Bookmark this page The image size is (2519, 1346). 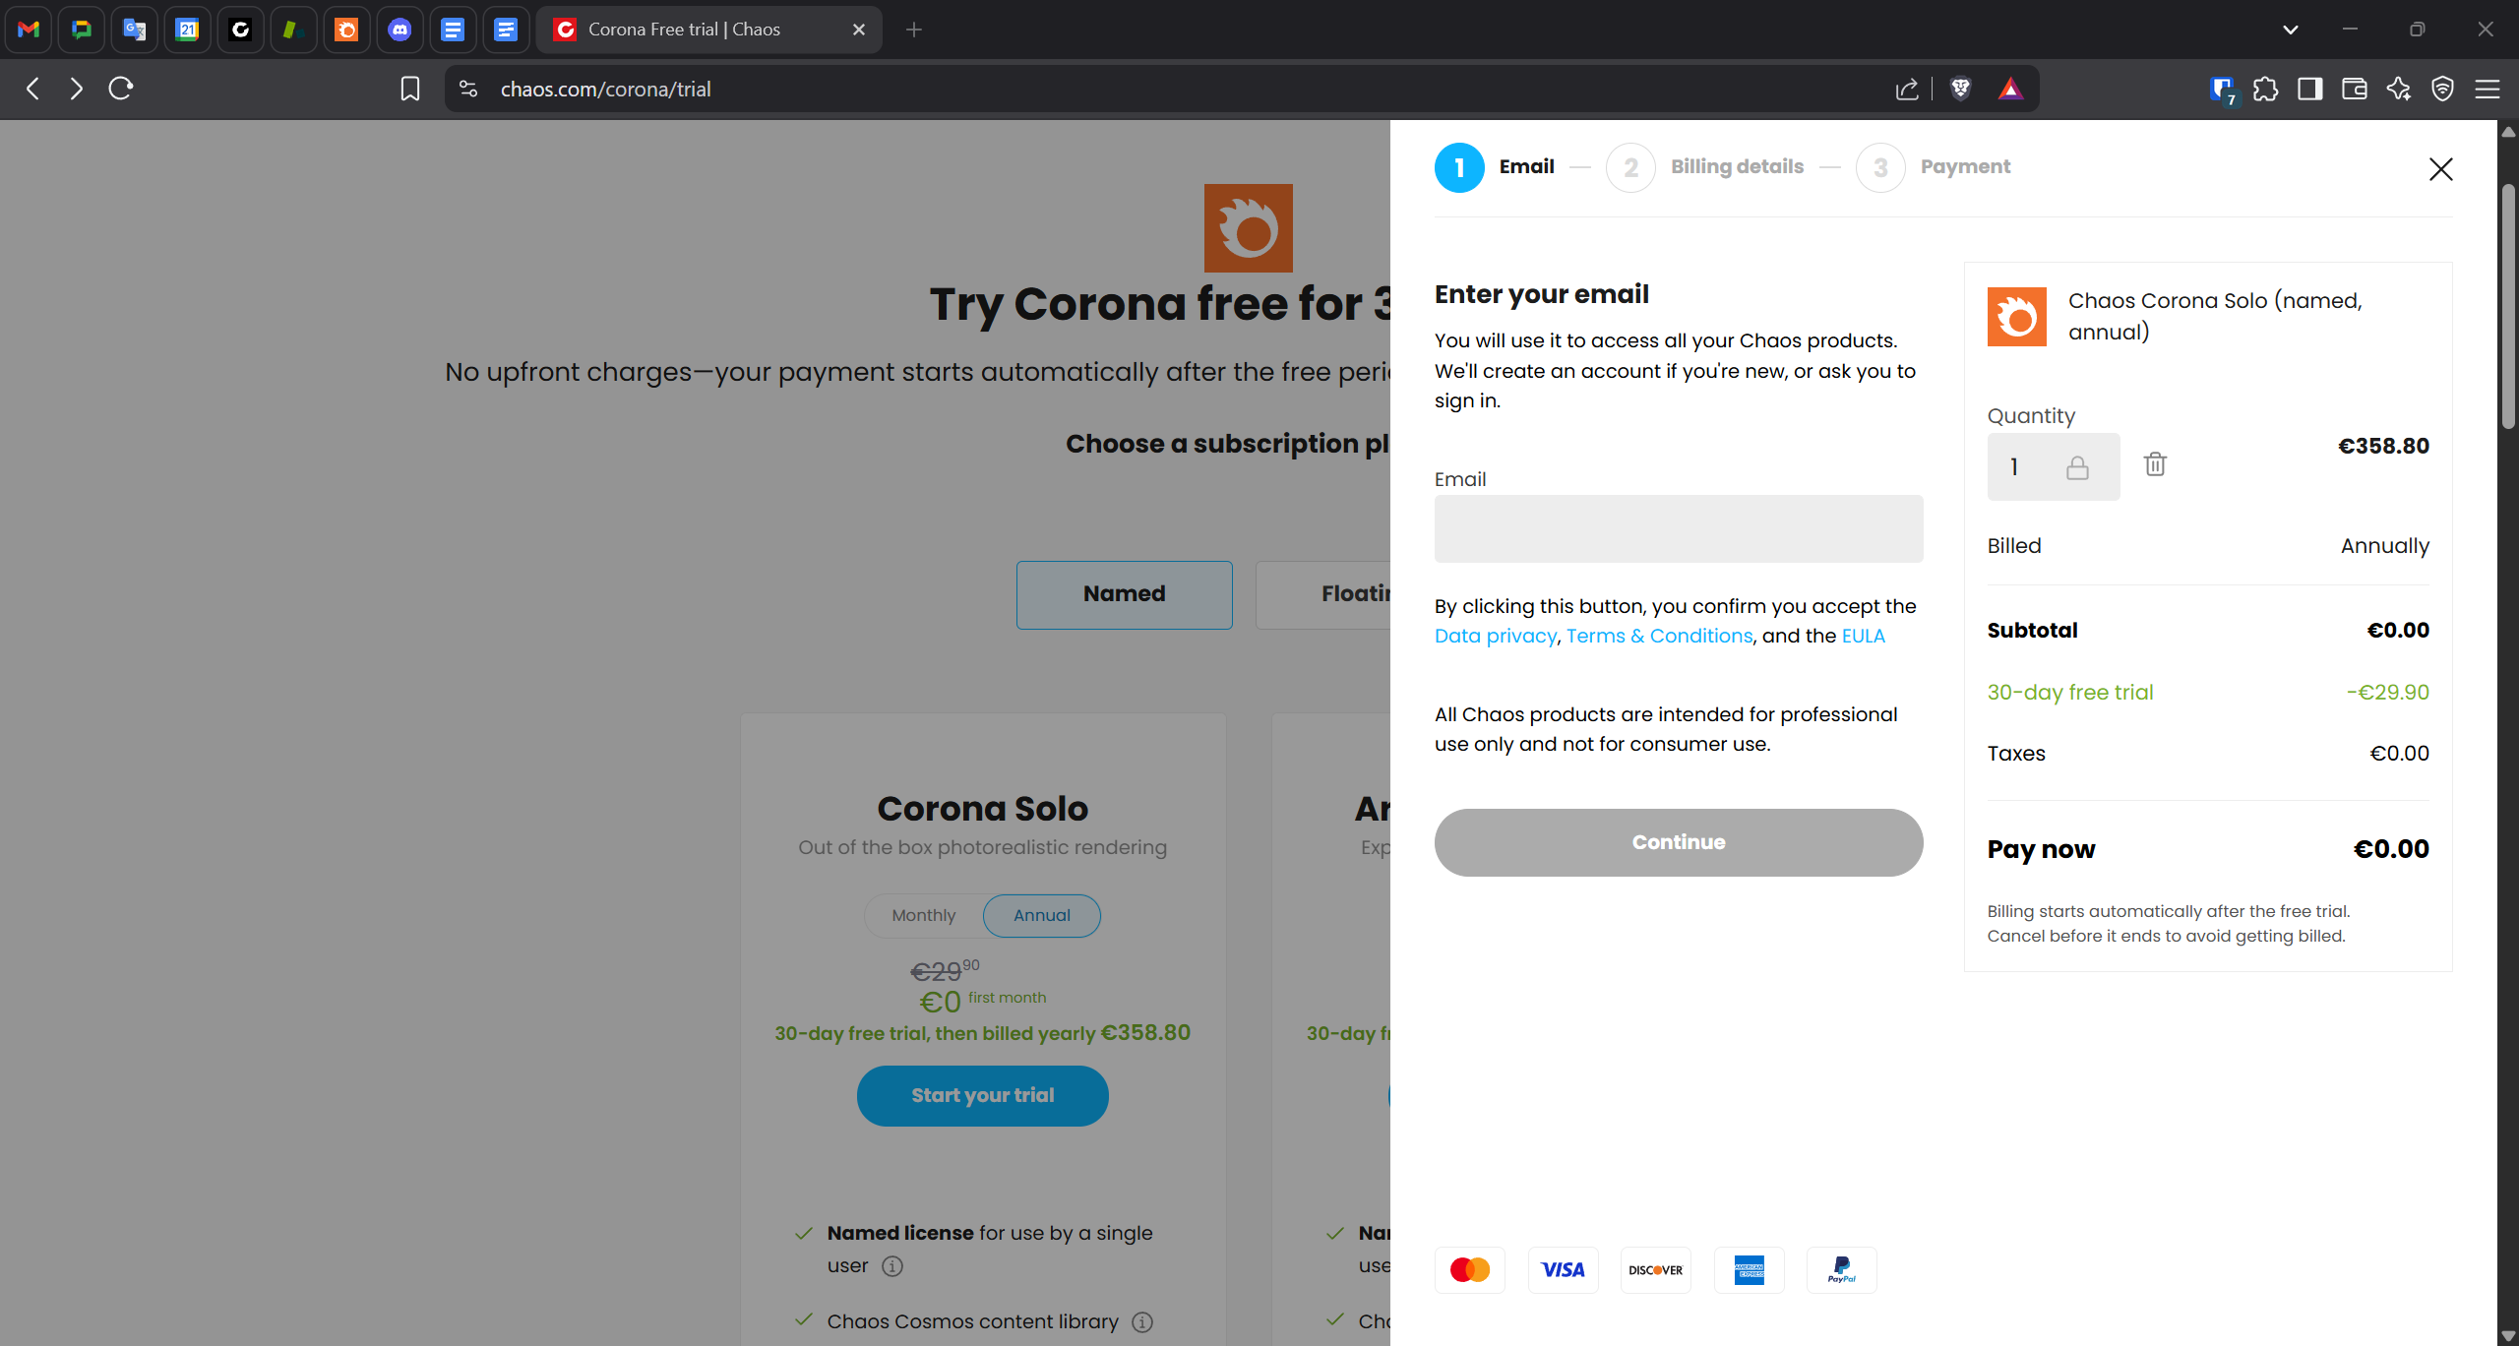[x=410, y=89]
